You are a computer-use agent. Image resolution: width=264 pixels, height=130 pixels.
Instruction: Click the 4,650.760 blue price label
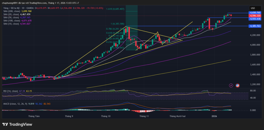[x=255, y=13]
